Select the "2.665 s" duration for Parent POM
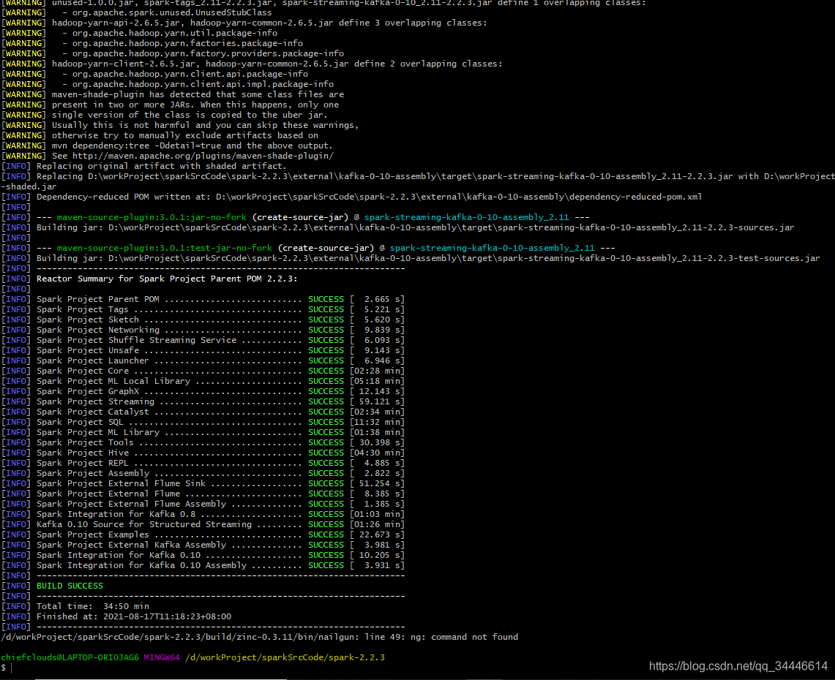Viewport: 835px width, 680px height. pyautogui.click(x=382, y=299)
